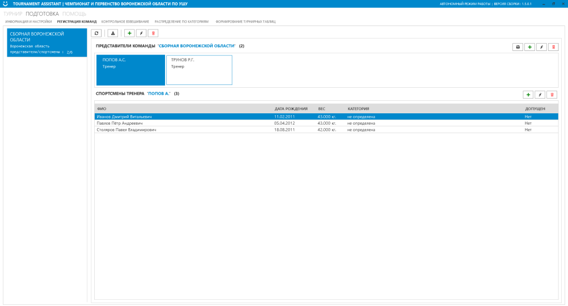568x306 pixels.
Task: Edit the selected team representative
Action: 541,47
